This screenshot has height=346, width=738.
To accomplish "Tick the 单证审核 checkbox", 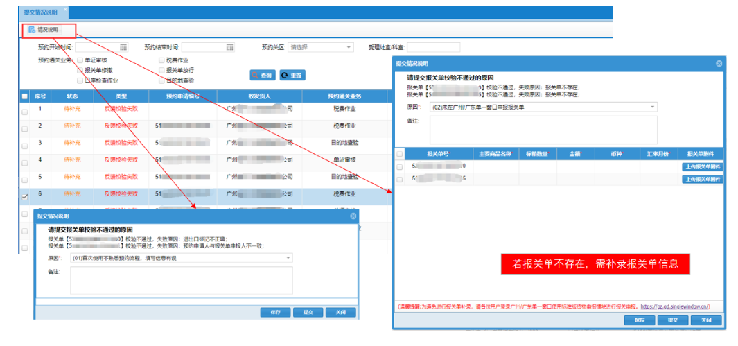I will 80,60.
